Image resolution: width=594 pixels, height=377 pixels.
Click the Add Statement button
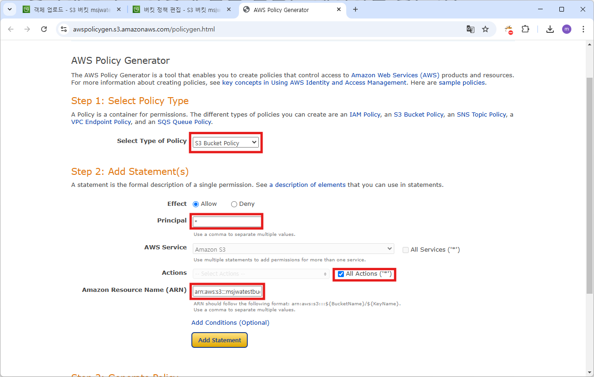click(220, 340)
